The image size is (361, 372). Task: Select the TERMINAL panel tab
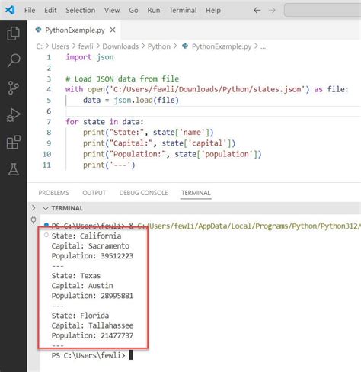[x=196, y=193]
